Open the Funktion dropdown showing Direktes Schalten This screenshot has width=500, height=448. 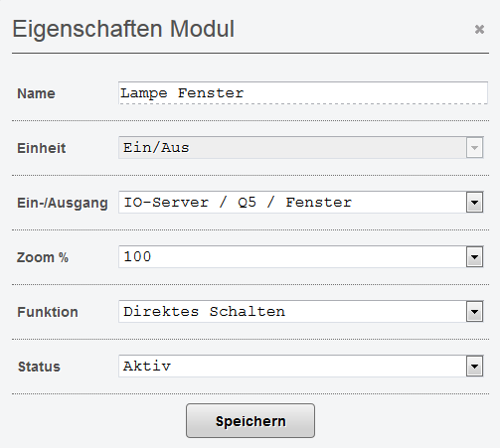[301, 311]
